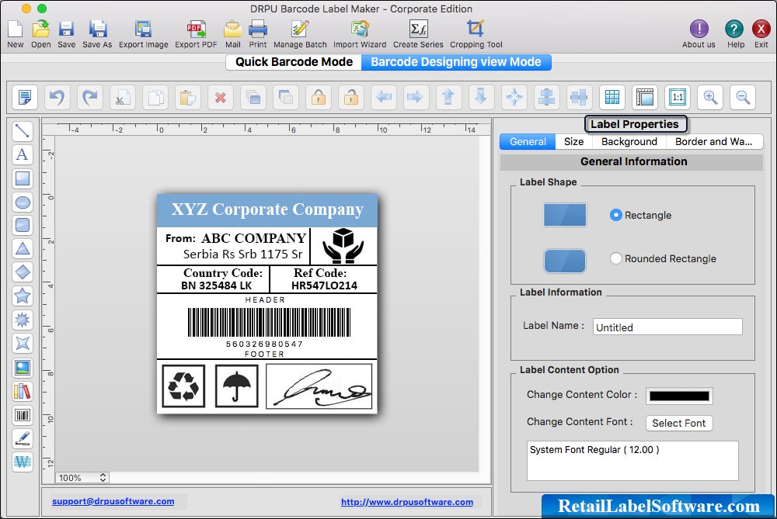Select the Text tool (A)
777x519 pixels.
pyautogui.click(x=23, y=155)
